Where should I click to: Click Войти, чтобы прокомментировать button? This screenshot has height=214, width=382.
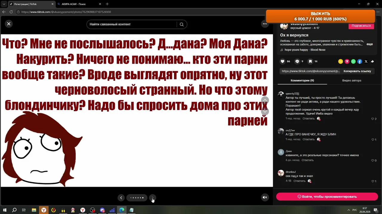tap(327, 196)
